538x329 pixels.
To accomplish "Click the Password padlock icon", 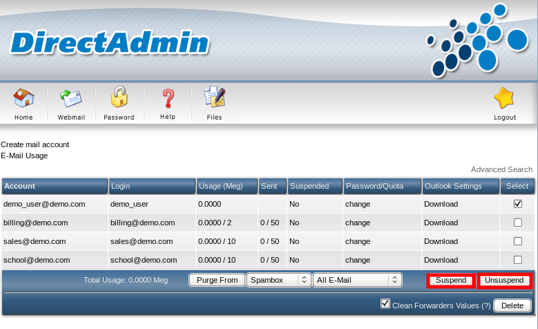I will click(x=119, y=99).
